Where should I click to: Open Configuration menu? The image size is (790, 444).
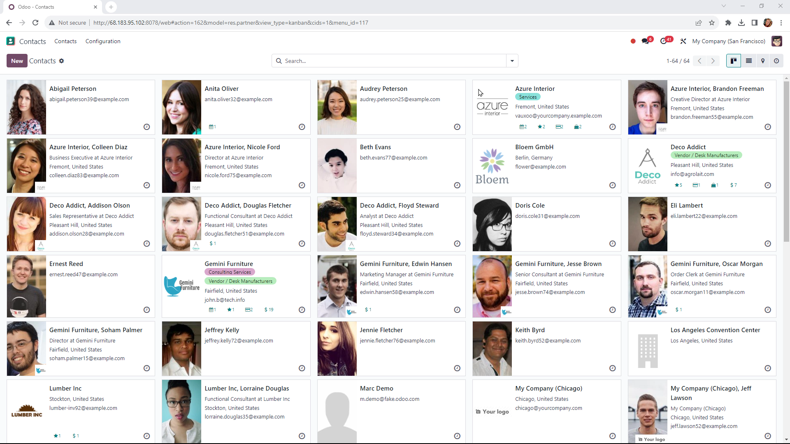tap(103, 41)
